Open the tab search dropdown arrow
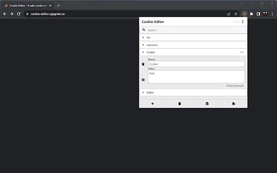This screenshot has width=277, height=173. click(x=242, y=3)
